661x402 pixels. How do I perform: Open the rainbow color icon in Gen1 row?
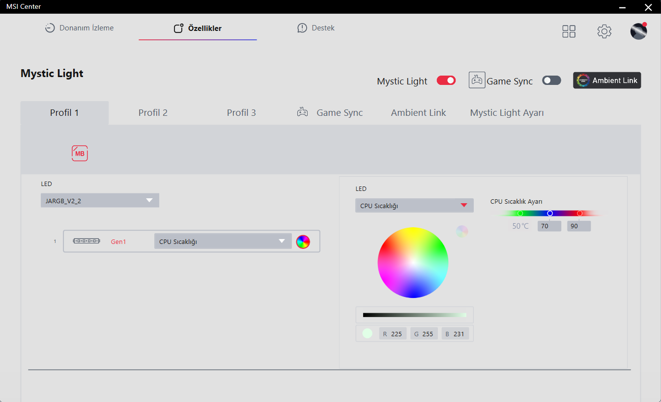[303, 241]
